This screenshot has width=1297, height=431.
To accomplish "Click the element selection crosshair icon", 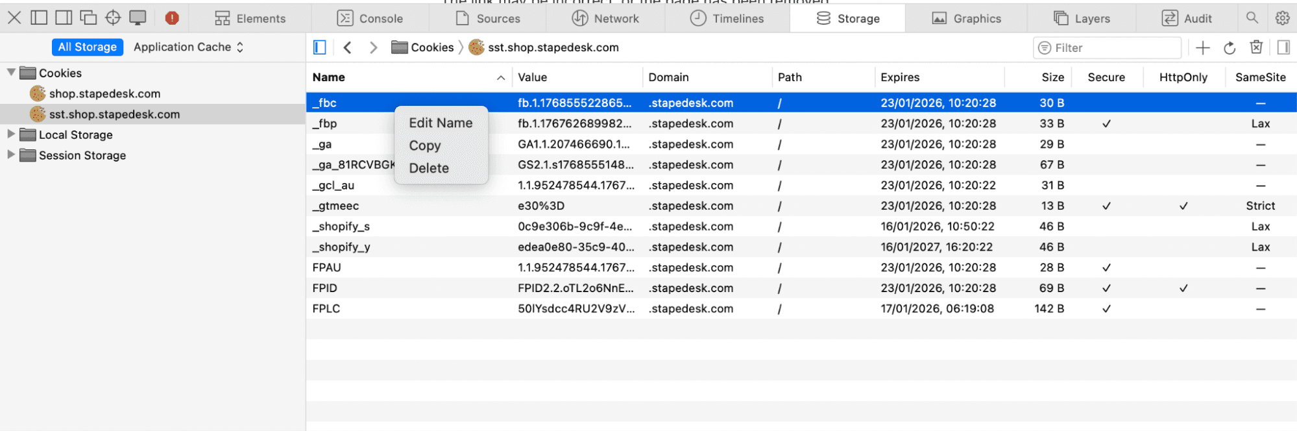I will [113, 18].
